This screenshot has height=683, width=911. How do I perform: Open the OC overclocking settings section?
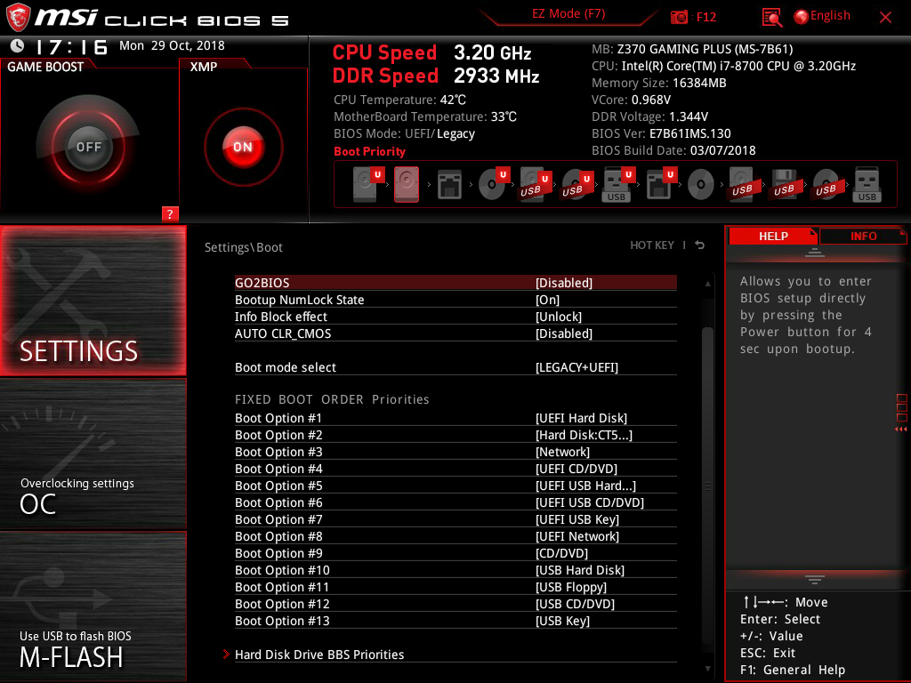click(93, 454)
